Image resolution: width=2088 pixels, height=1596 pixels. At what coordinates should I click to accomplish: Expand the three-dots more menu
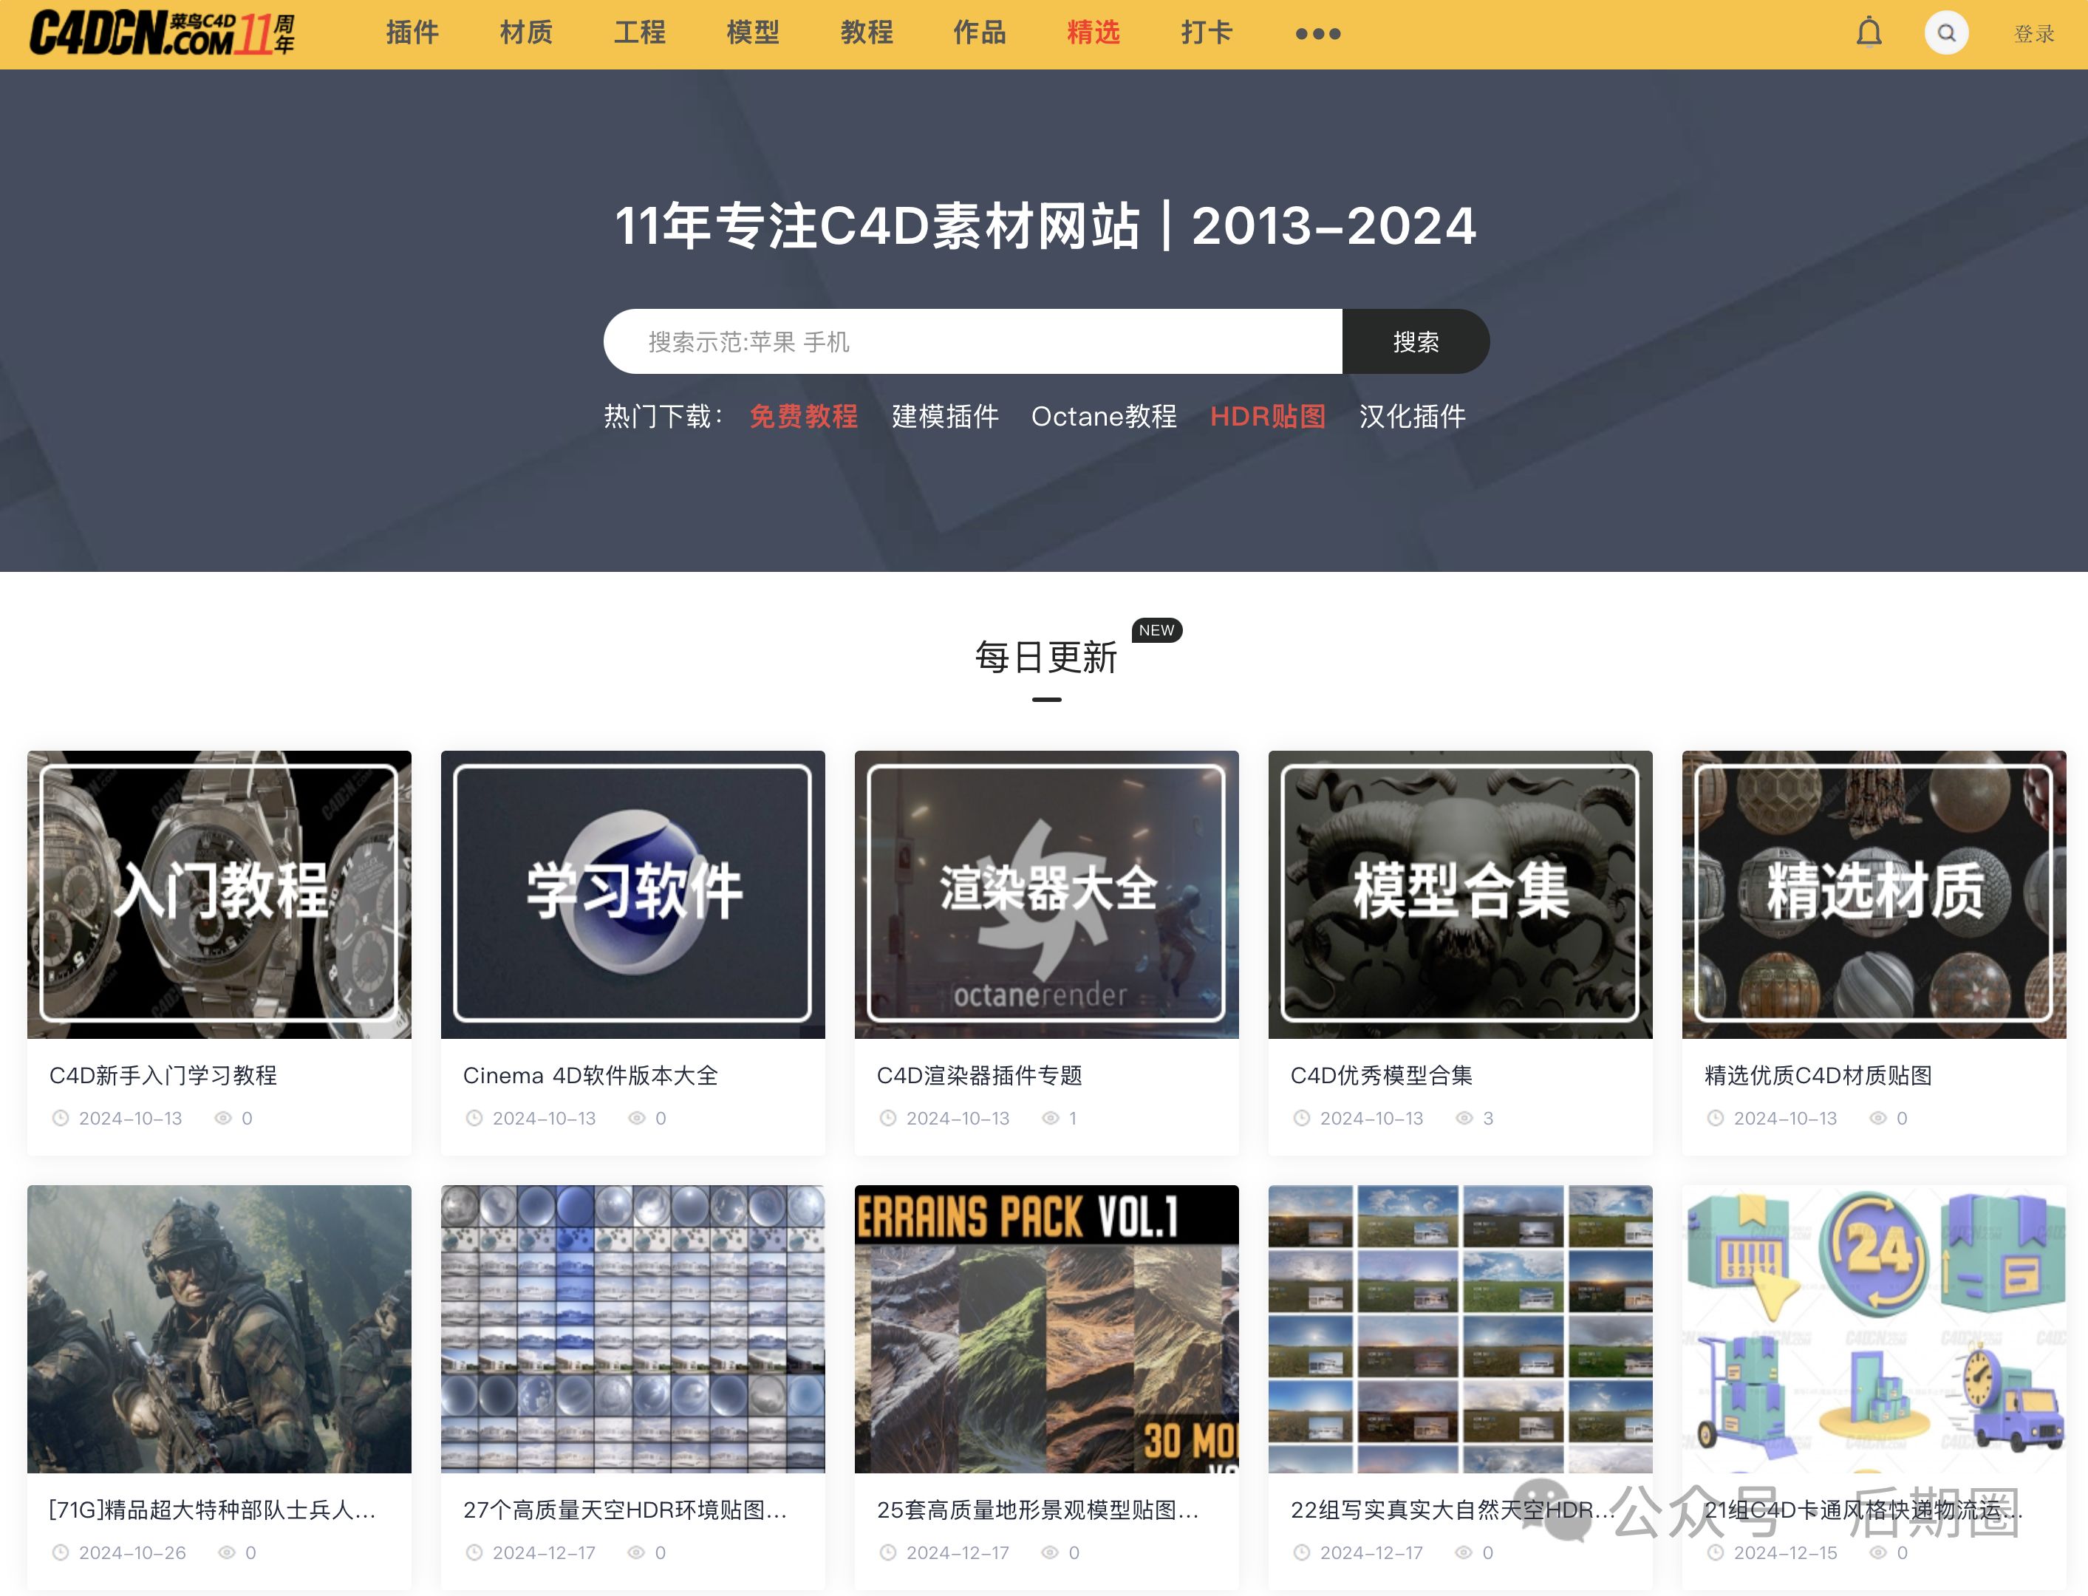click(x=1317, y=34)
